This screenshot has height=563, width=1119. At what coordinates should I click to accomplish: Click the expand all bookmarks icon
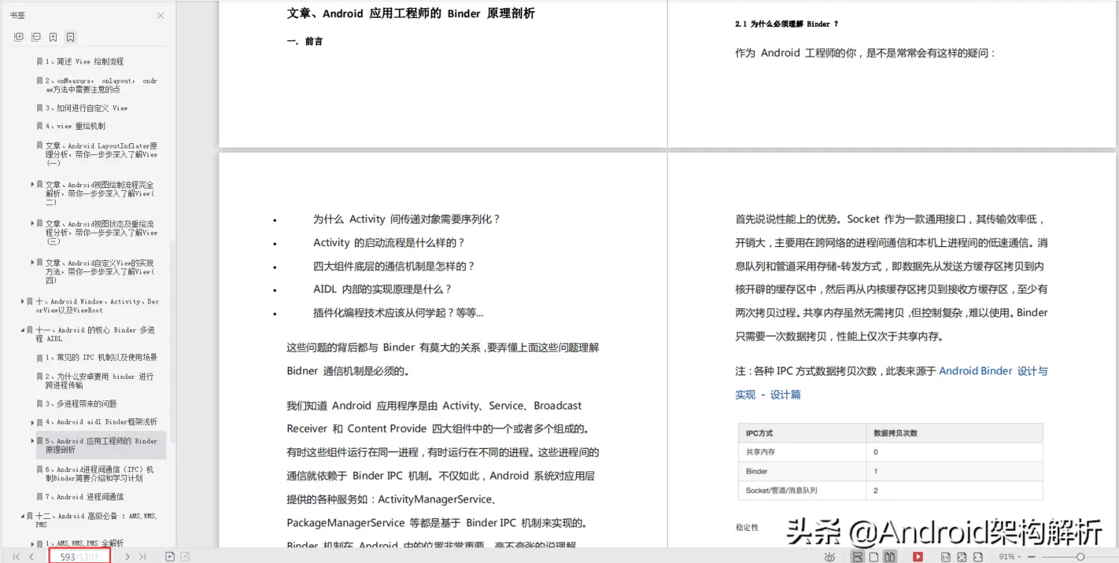pos(19,37)
